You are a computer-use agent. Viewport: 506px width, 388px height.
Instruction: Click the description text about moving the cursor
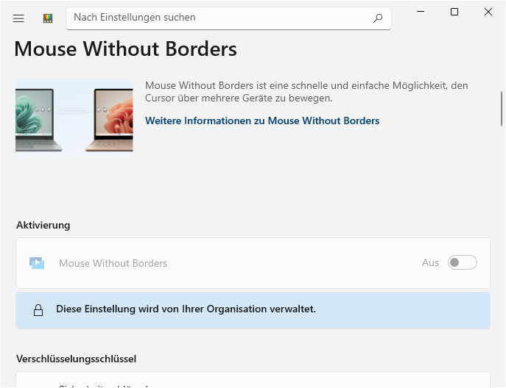306,92
